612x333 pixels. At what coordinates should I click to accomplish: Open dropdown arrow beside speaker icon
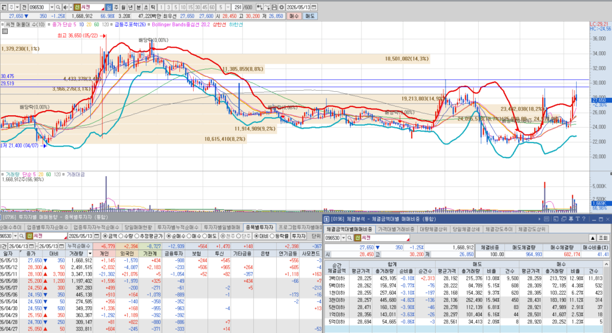[x=71, y=7]
